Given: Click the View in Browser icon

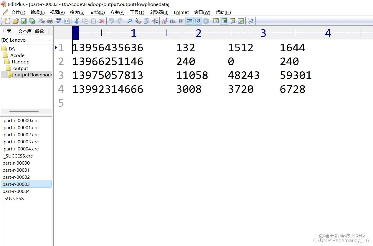Looking at the screenshot, I should pyautogui.click(x=67, y=21).
